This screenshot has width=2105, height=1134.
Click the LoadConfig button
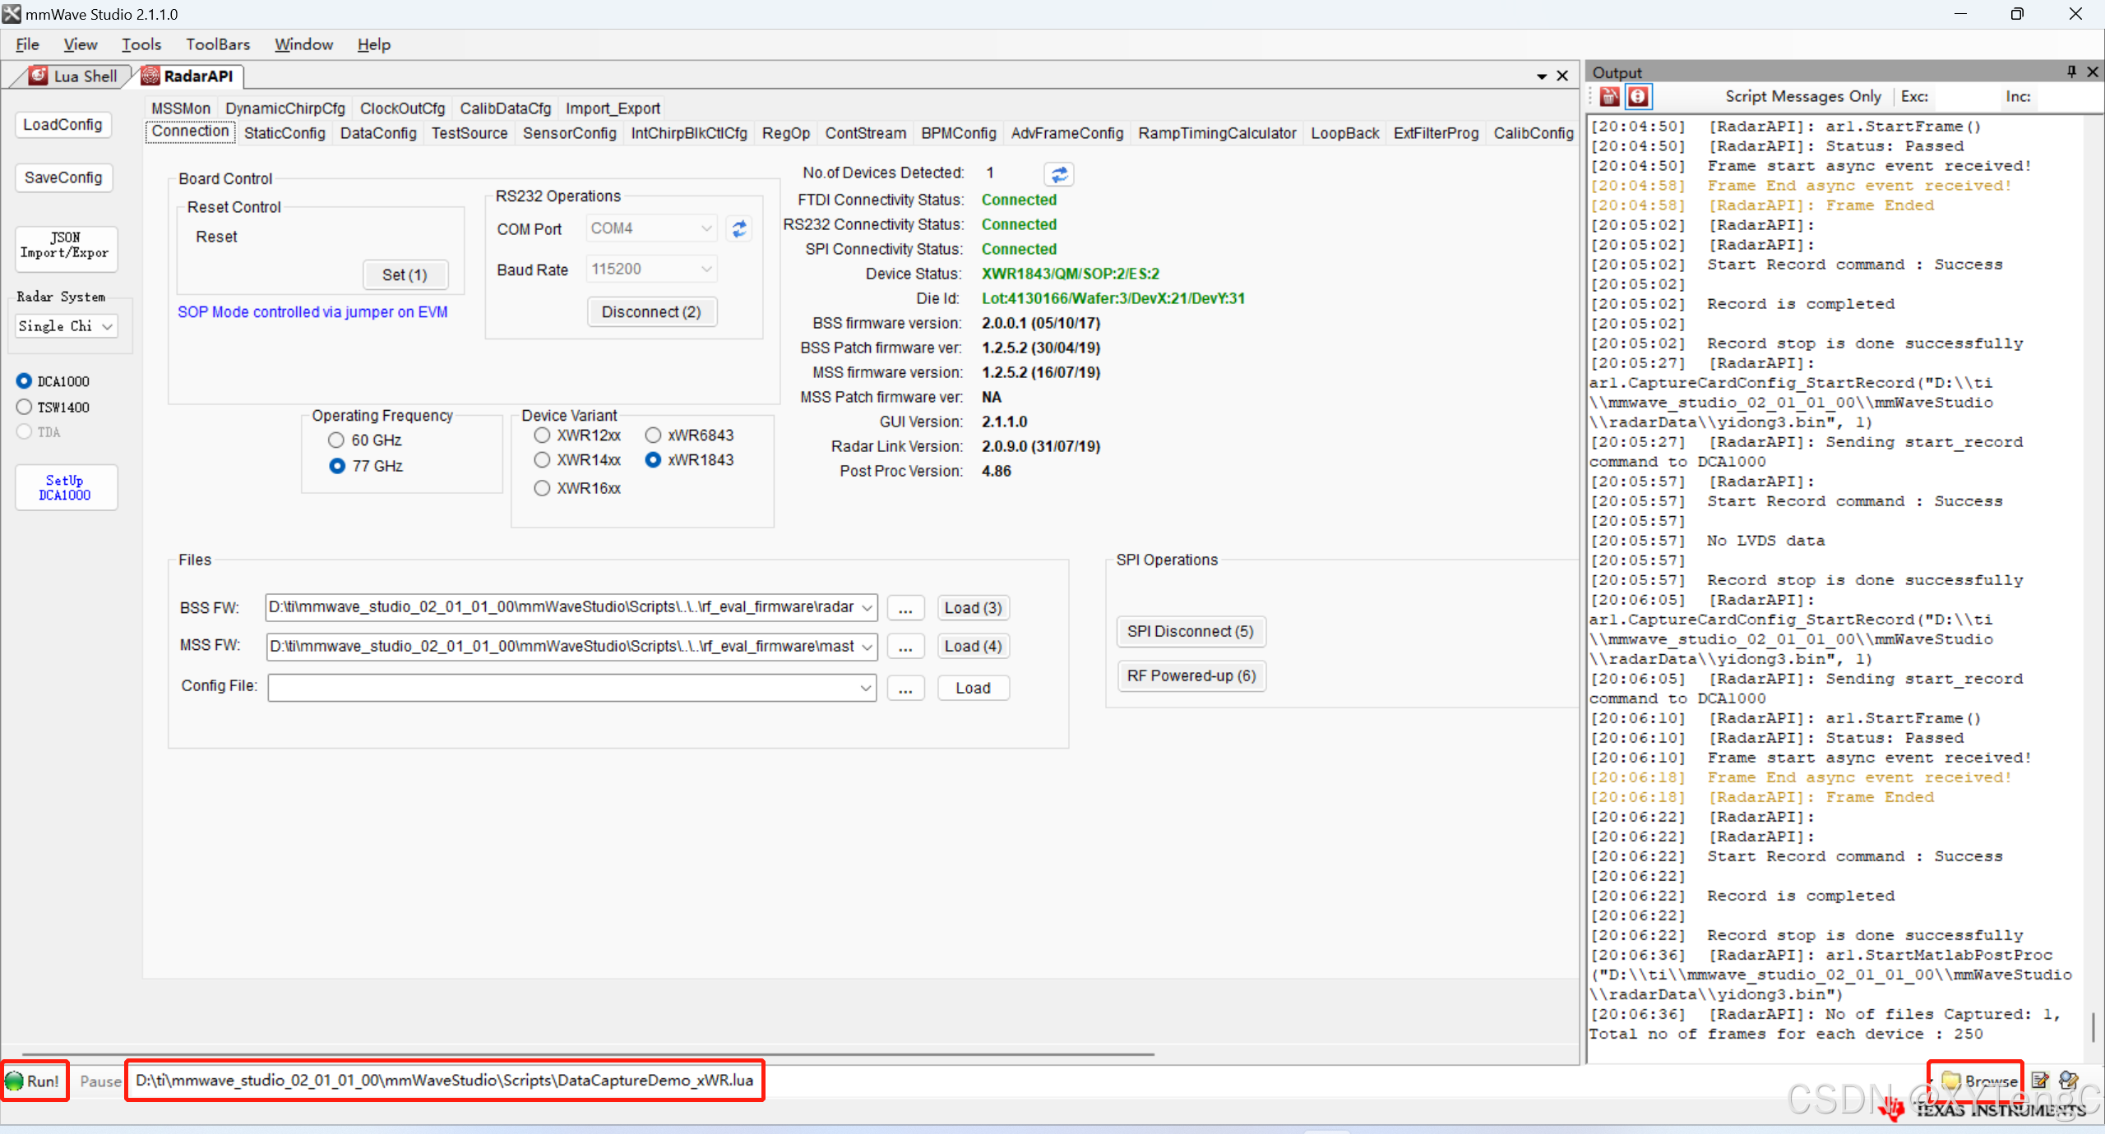(62, 125)
